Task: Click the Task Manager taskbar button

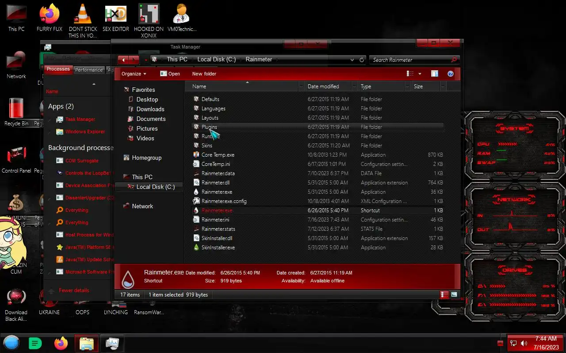Action: coord(112,343)
